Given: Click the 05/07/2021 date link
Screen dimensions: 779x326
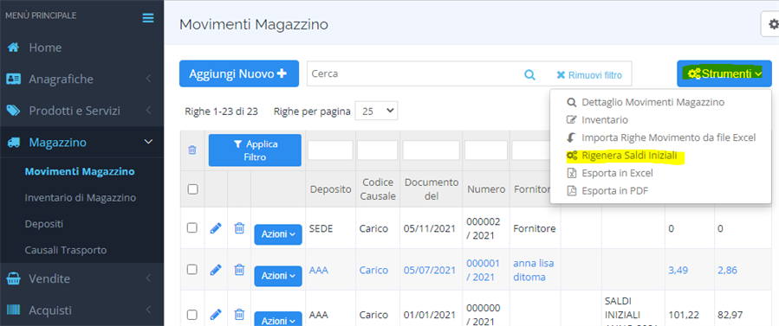Looking at the screenshot, I should [x=430, y=271].
